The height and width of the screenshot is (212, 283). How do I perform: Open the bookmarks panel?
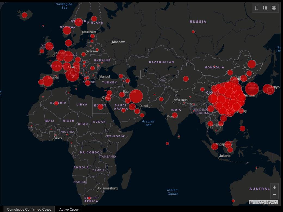256,8
